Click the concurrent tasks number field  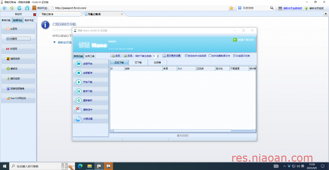[155, 56]
